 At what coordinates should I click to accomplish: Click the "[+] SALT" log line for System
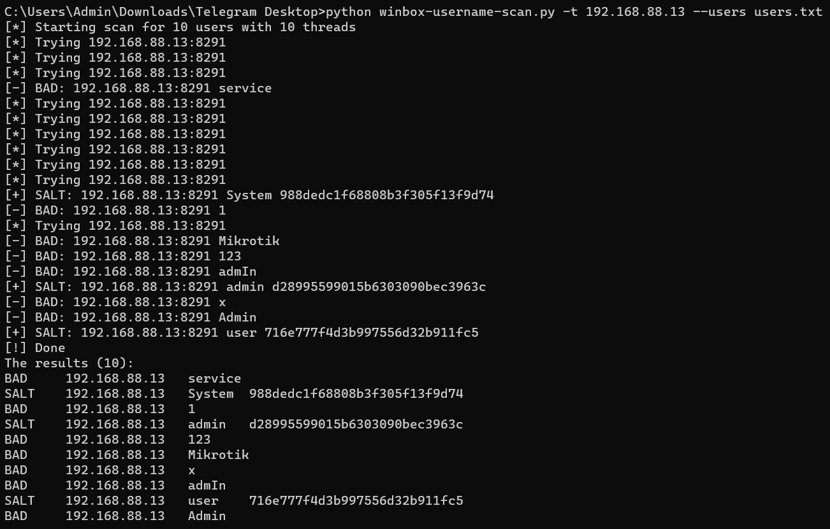249,195
